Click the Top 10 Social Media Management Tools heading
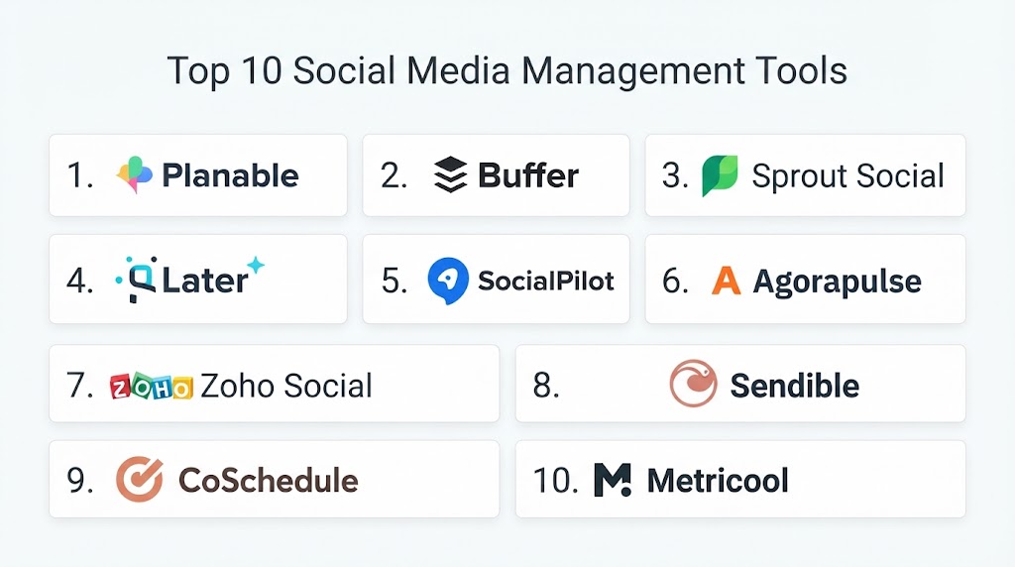The height and width of the screenshot is (567, 1015). point(507,71)
